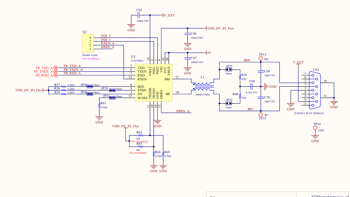Screen dimensions: 350x197
Task: Click the ERRN_A net label near pin 13
Action: 183,111
